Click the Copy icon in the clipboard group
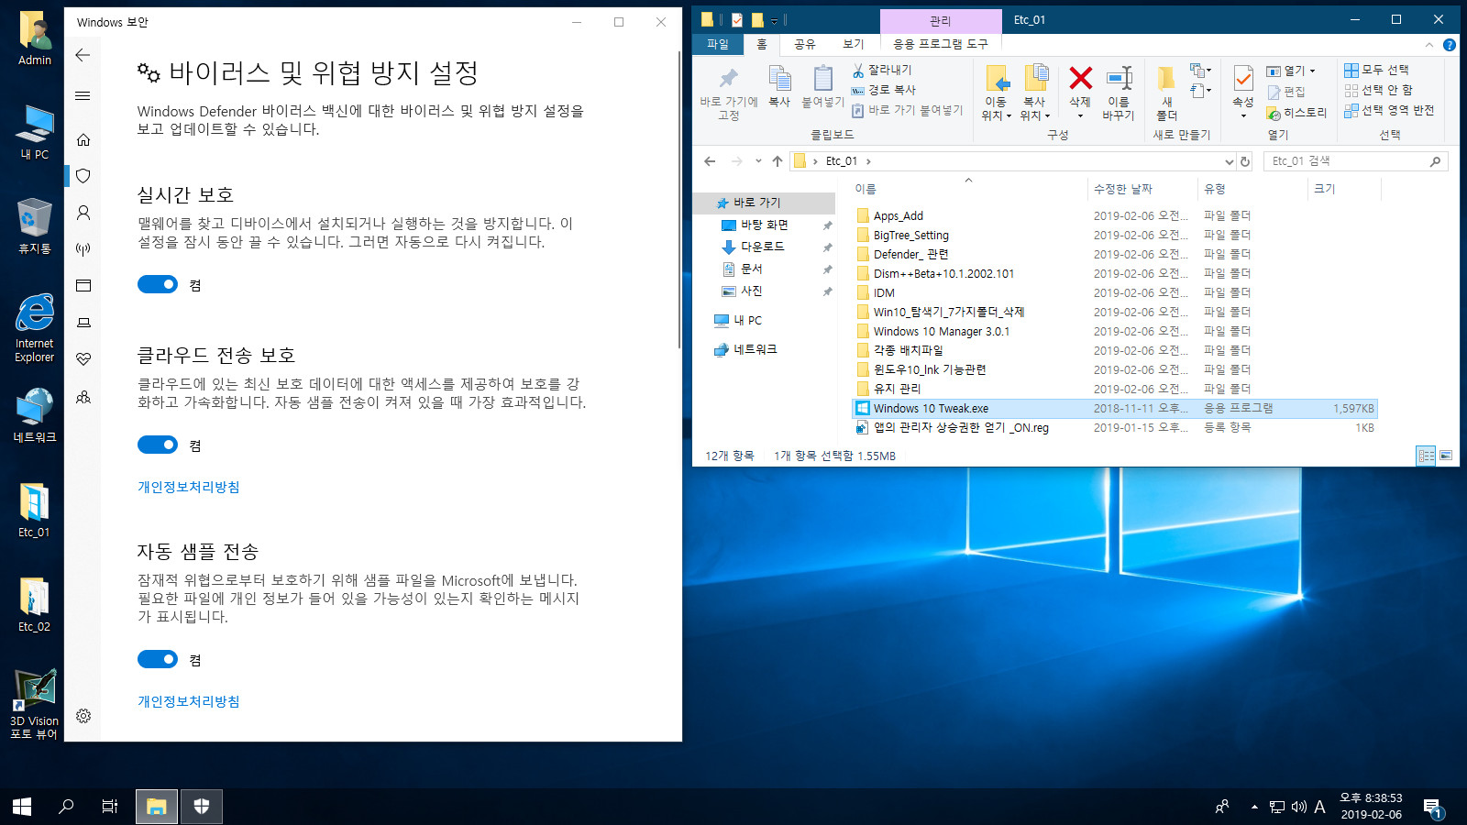The image size is (1467, 825). tap(779, 79)
